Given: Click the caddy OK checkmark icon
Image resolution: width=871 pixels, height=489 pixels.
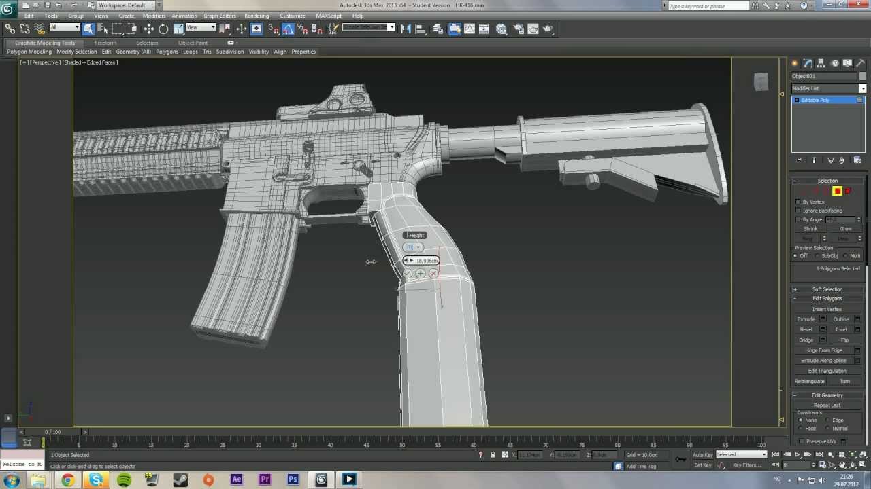Looking at the screenshot, I should (407, 273).
